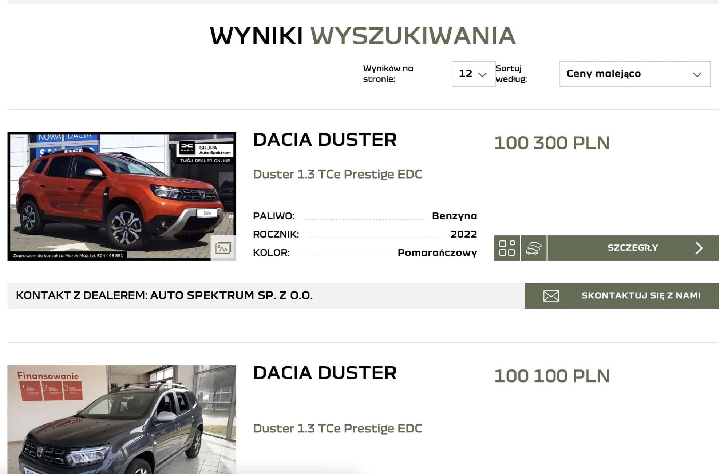Click the 'Pomarańczowy' colour value

pyautogui.click(x=437, y=253)
